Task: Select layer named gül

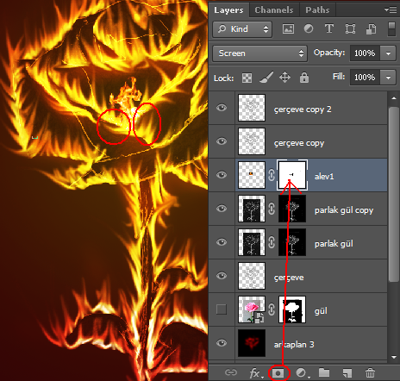Action: pos(321,311)
